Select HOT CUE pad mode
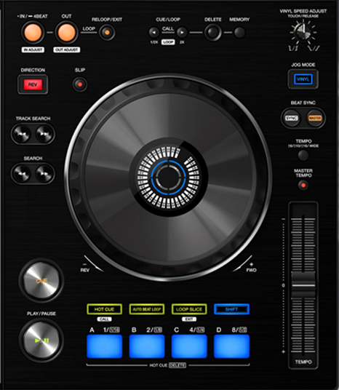The image size is (339, 390). coord(105,309)
